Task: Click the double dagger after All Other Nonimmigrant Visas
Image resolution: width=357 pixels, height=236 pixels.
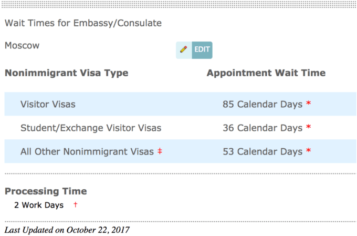Action: (159, 151)
